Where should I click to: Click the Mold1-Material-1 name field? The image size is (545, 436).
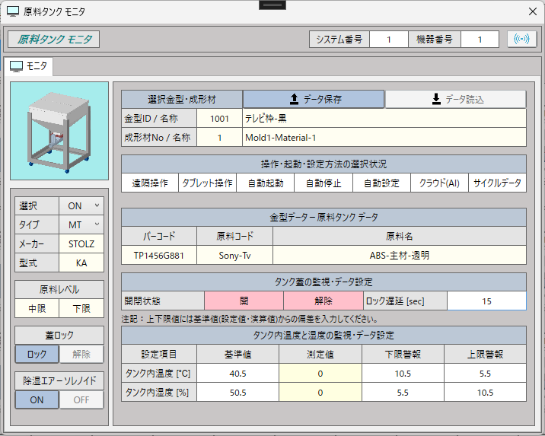click(384, 138)
